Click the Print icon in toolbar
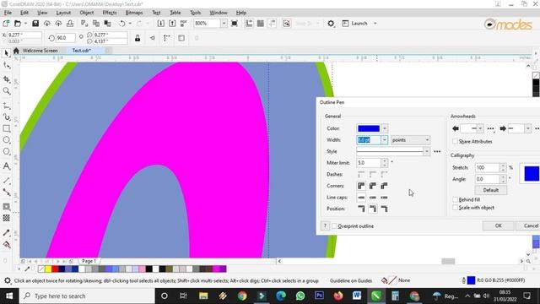Screen dimensions: 540x304 [70, 24]
